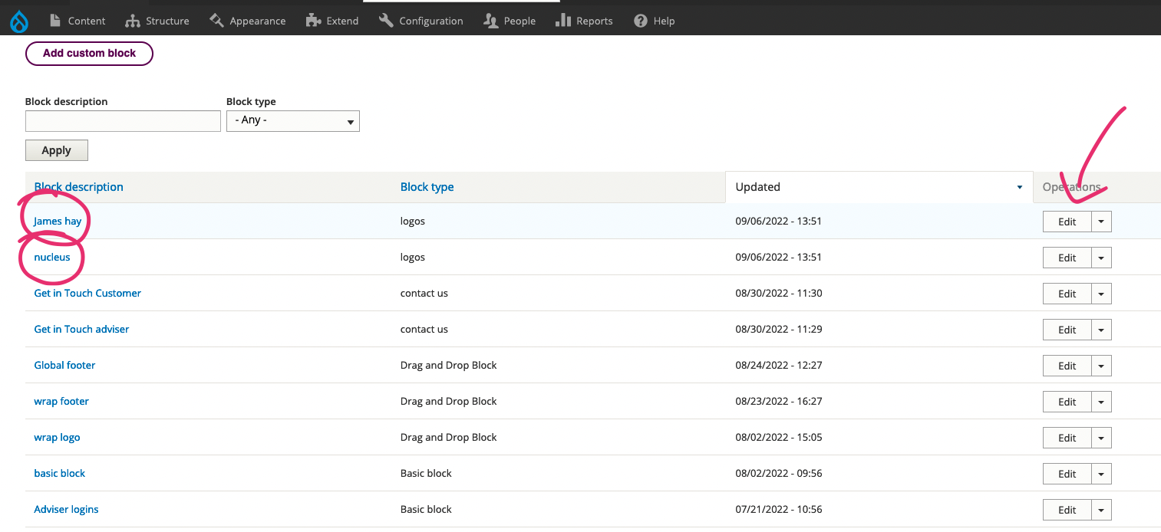Click the Reports bar chart icon
Image resolution: width=1161 pixels, height=532 pixels.
[563, 21]
